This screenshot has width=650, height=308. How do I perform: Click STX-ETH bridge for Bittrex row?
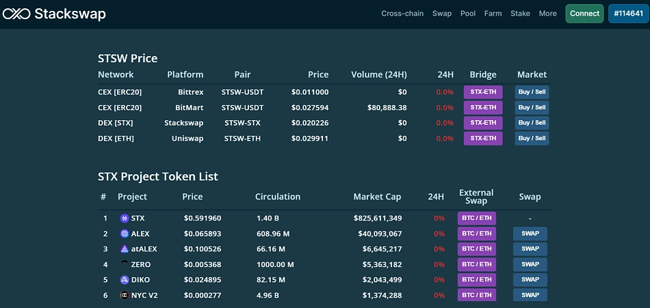483,92
